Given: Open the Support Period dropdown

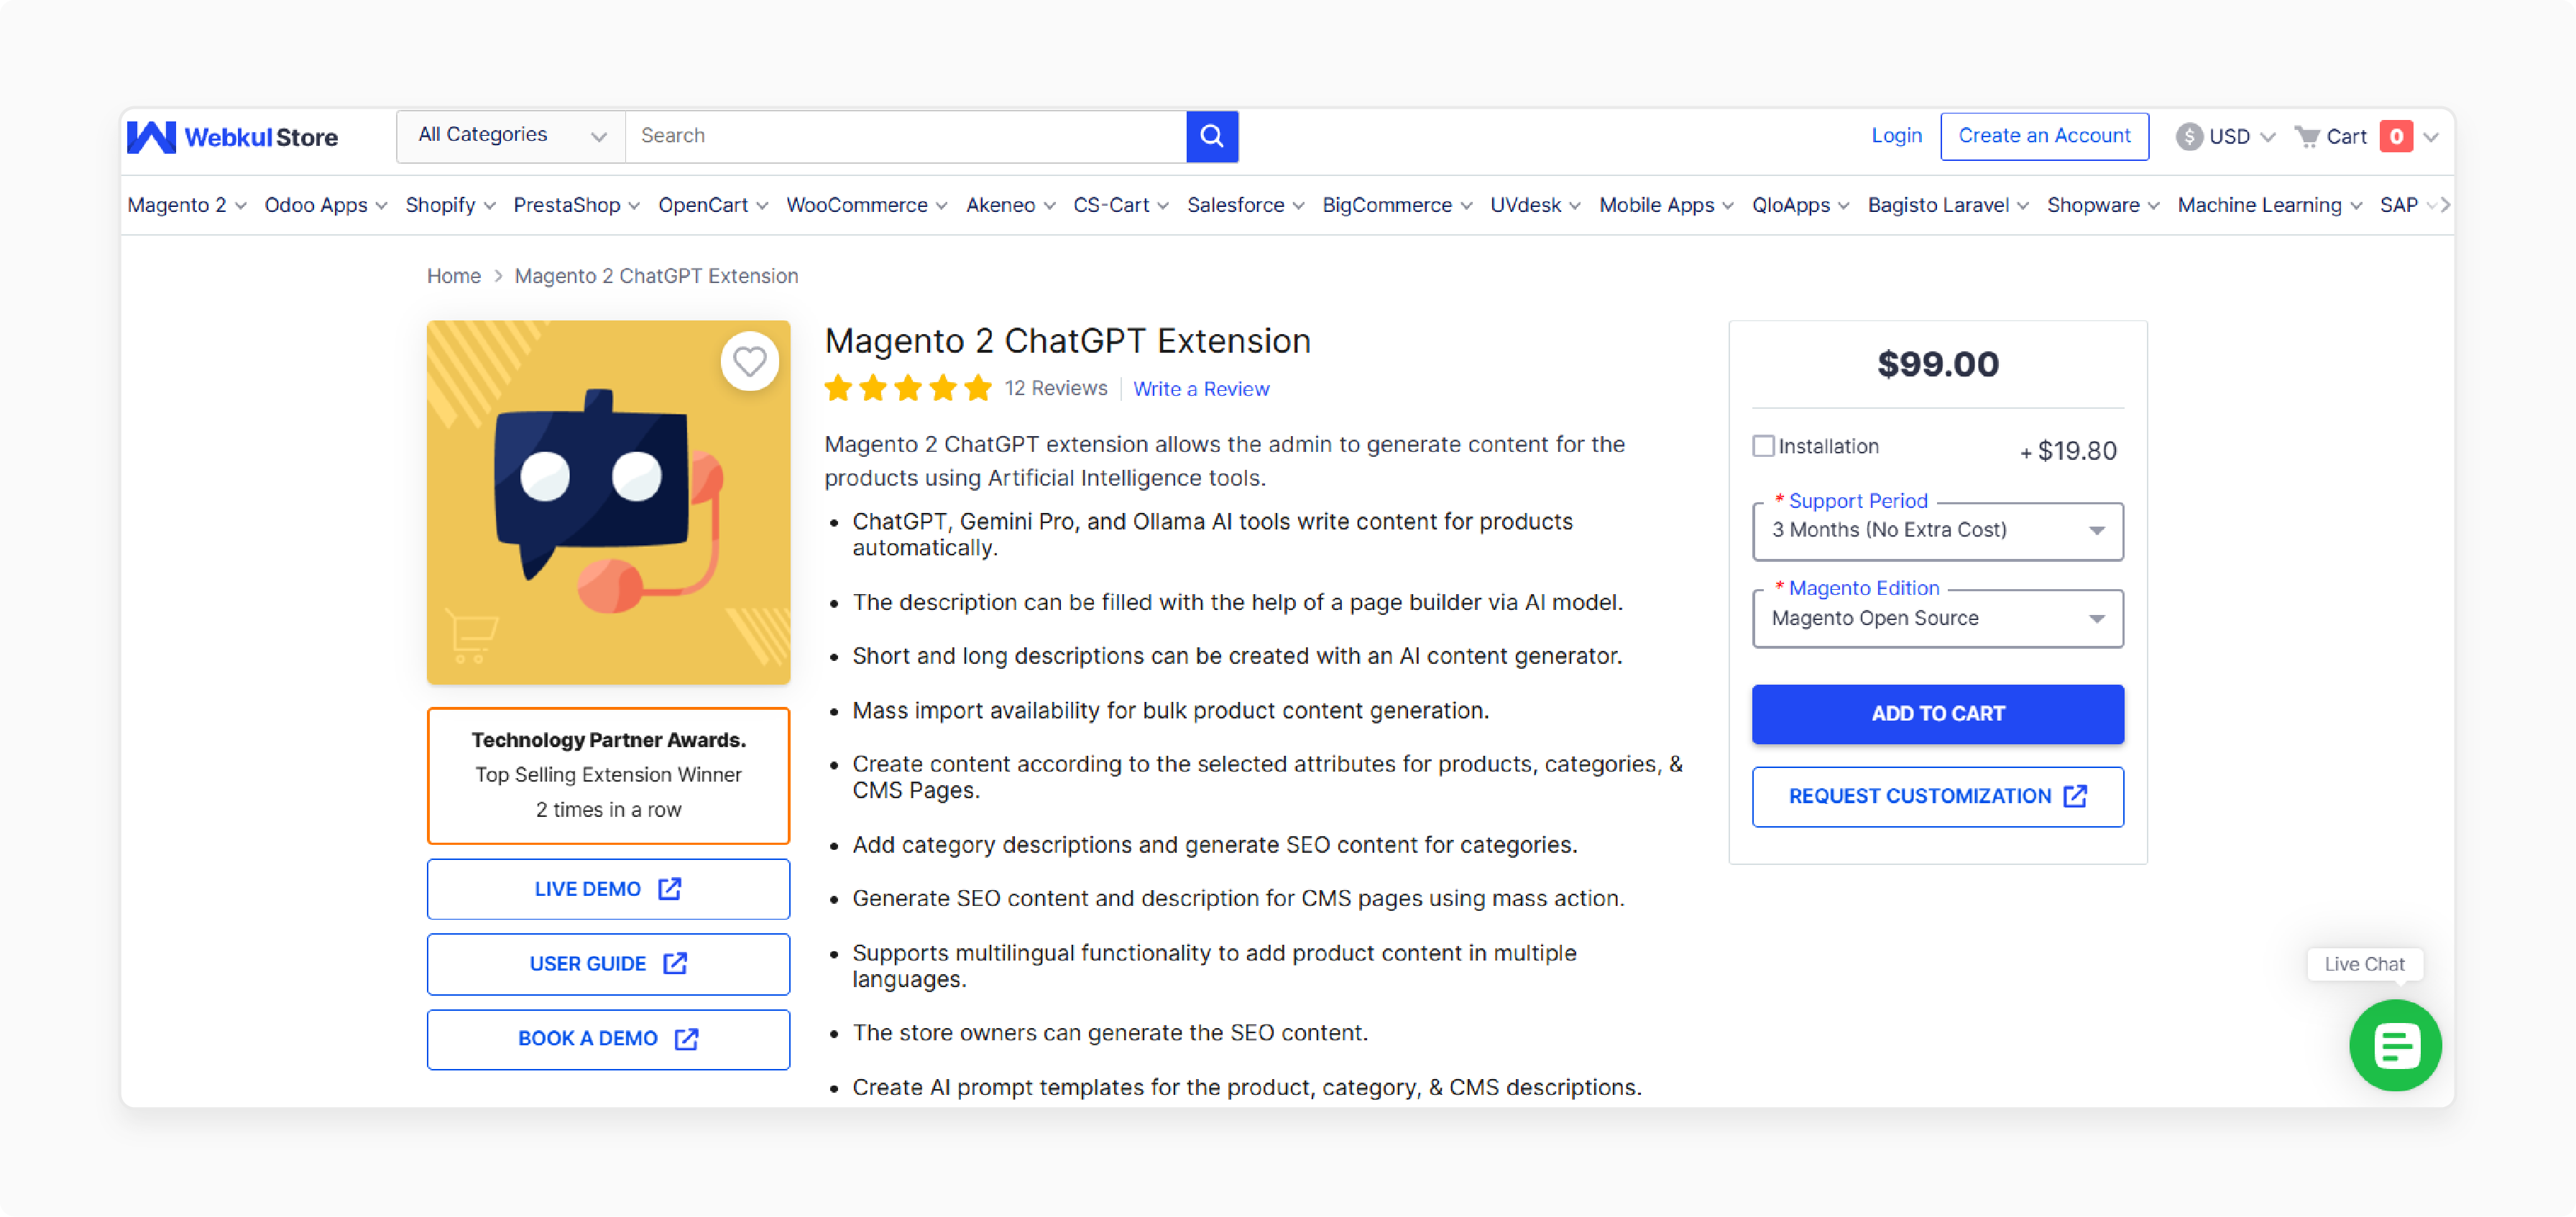Looking at the screenshot, I should coord(1937,531).
